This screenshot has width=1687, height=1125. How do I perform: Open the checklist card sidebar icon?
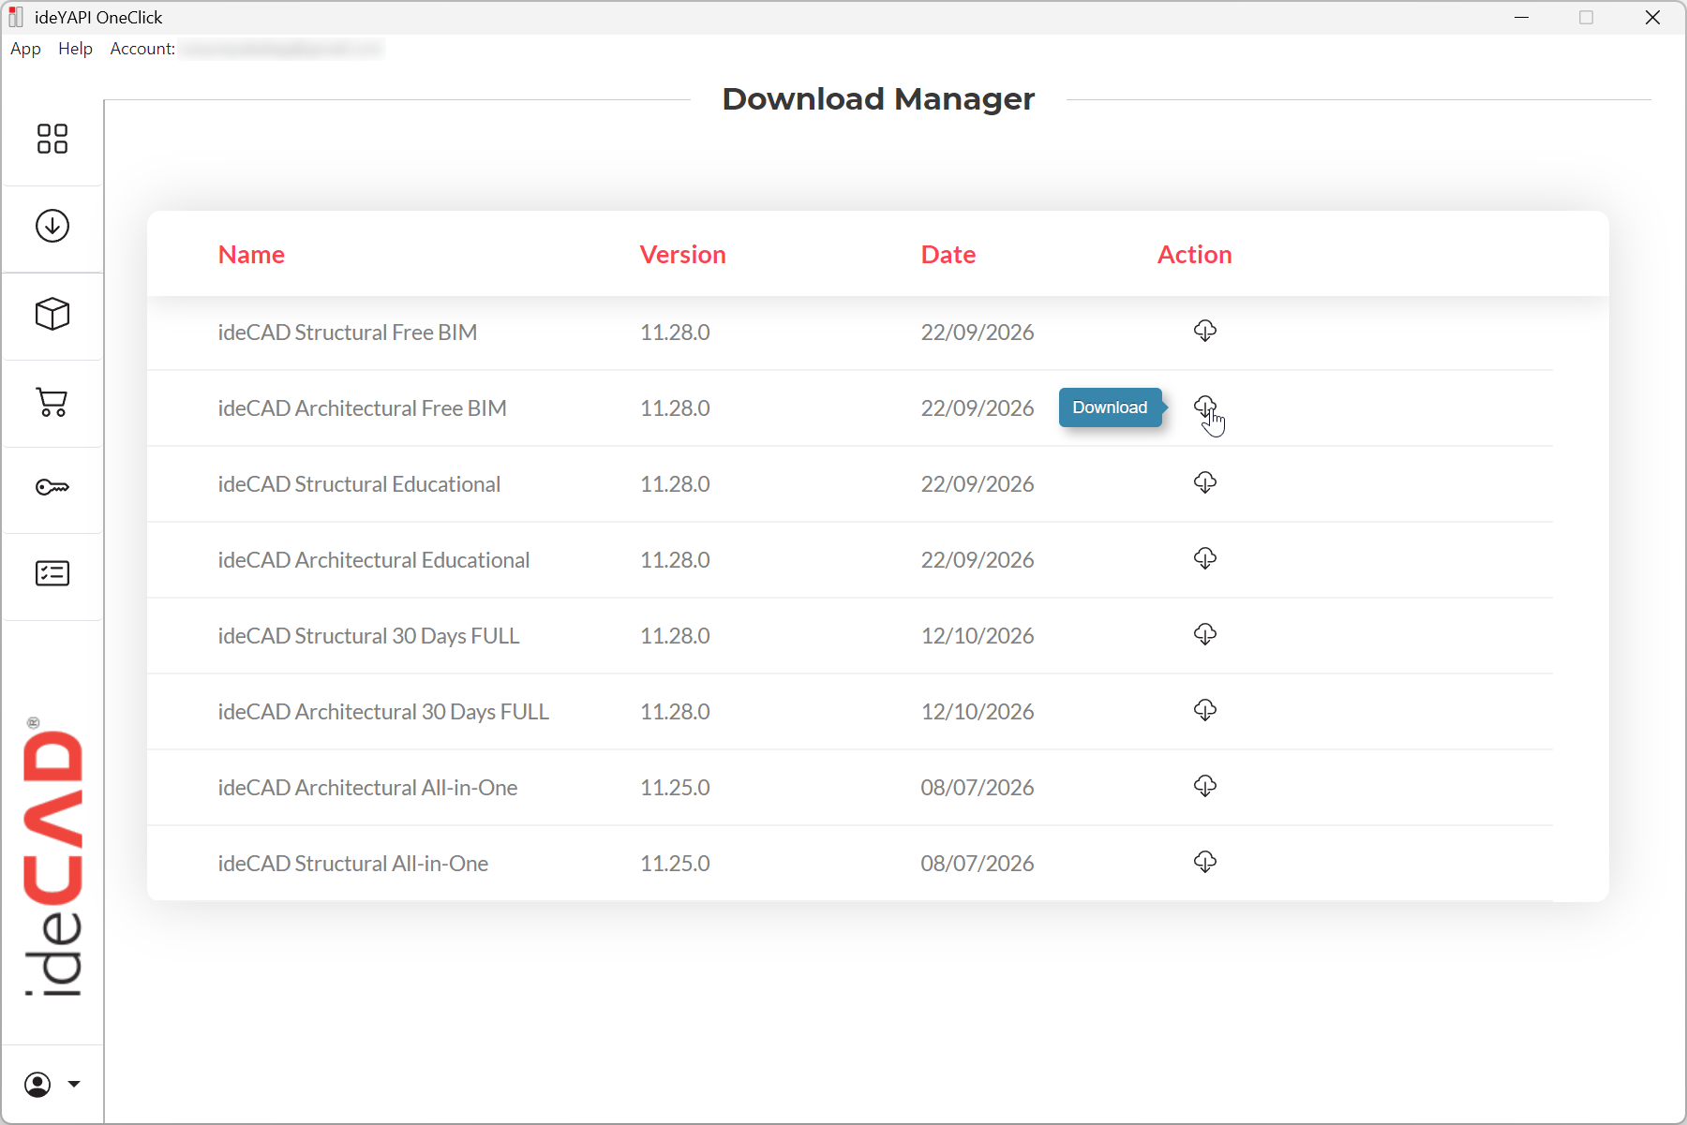(x=52, y=573)
